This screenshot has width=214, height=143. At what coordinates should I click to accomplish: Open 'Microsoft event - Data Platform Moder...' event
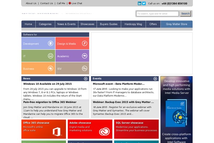pyautogui.click(x=119, y=84)
